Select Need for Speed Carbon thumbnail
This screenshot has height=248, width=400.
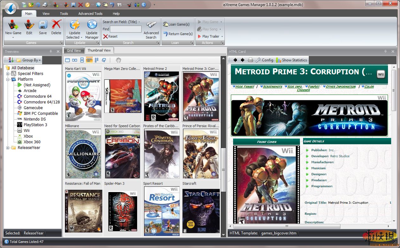pos(122,154)
